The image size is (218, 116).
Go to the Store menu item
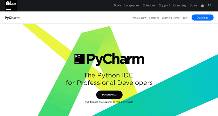click(x=193, y=5)
